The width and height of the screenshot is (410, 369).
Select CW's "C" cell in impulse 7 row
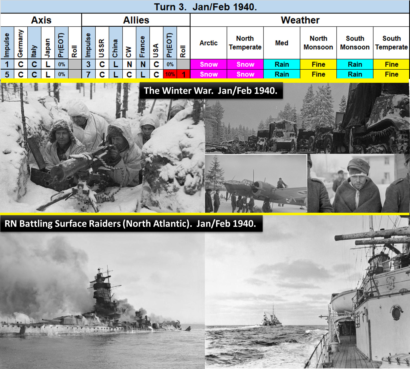(x=129, y=74)
